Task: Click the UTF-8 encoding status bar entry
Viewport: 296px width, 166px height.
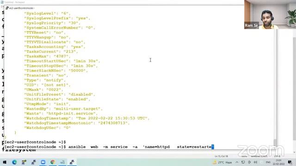Action: [277, 156]
